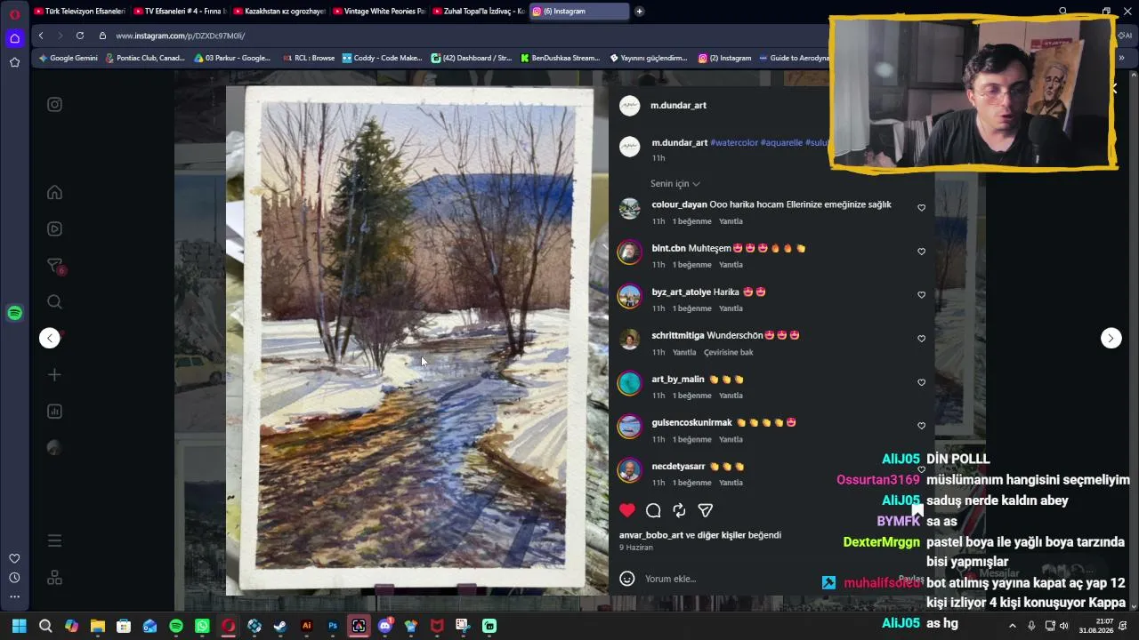Screen dimensions: 1139x640
Task: Like schrittmitiga's comment
Action: (921, 339)
